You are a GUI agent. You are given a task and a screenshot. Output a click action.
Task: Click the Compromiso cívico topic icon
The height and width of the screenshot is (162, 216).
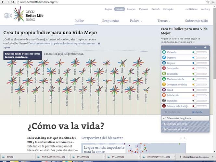pos(164,84)
